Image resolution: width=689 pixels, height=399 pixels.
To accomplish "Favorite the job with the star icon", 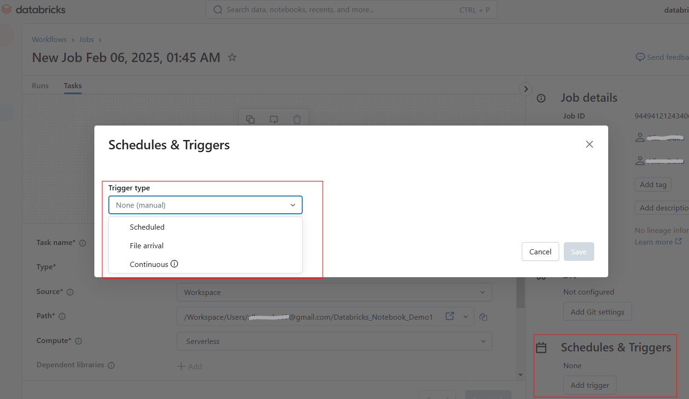I will click(232, 57).
